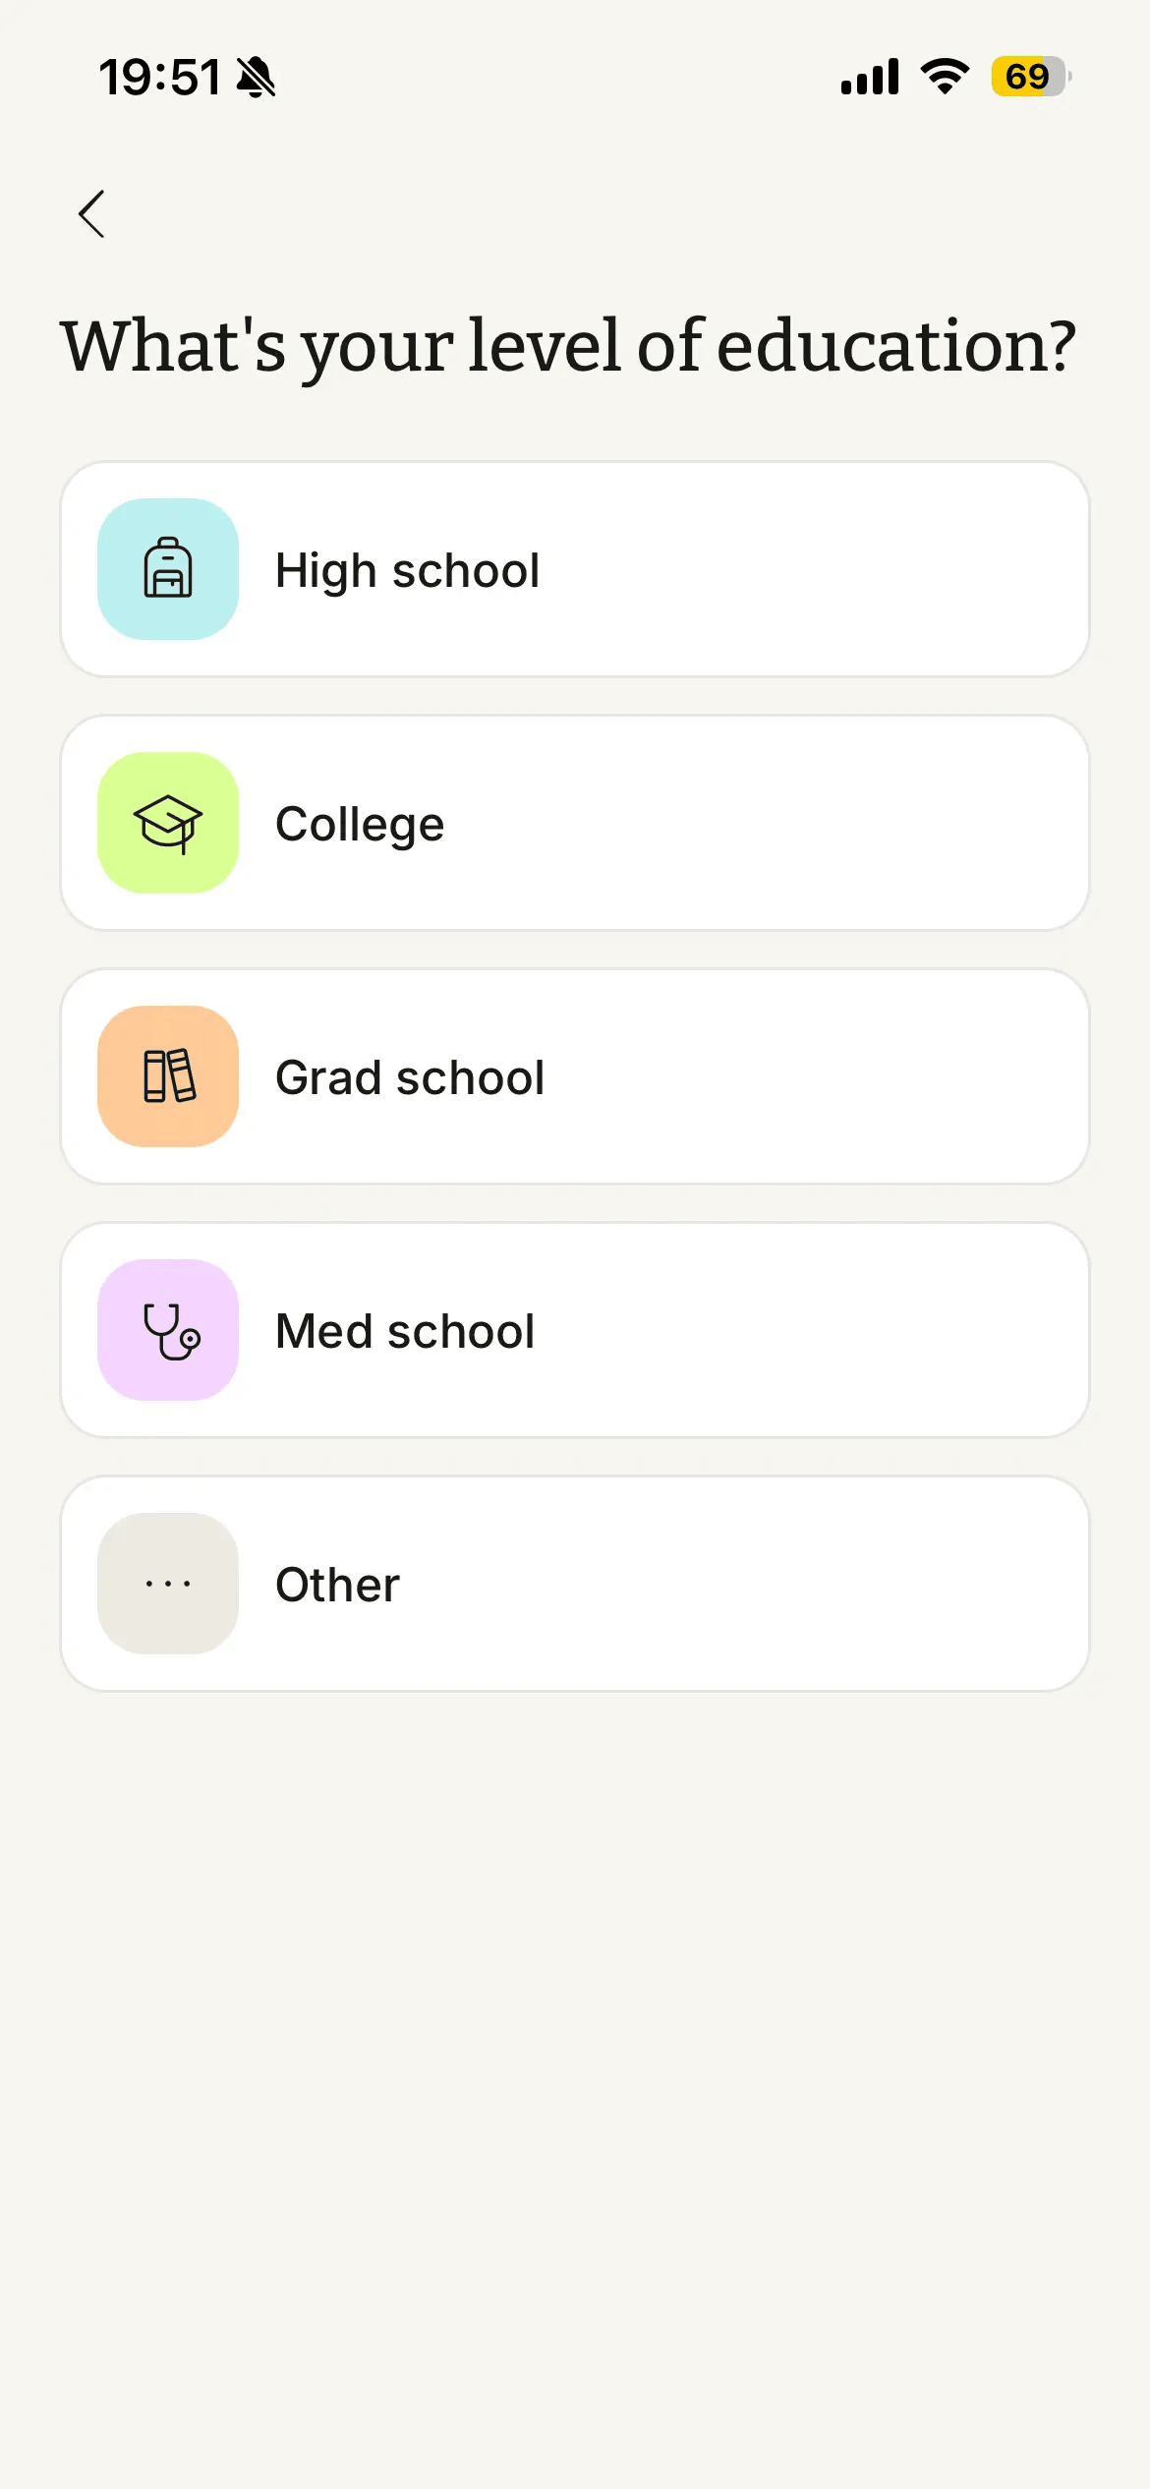Tap the empty right side of the College card
The width and height of the screenshot is (1150, 2489).
pyautogui.click(x=786, y=823)
